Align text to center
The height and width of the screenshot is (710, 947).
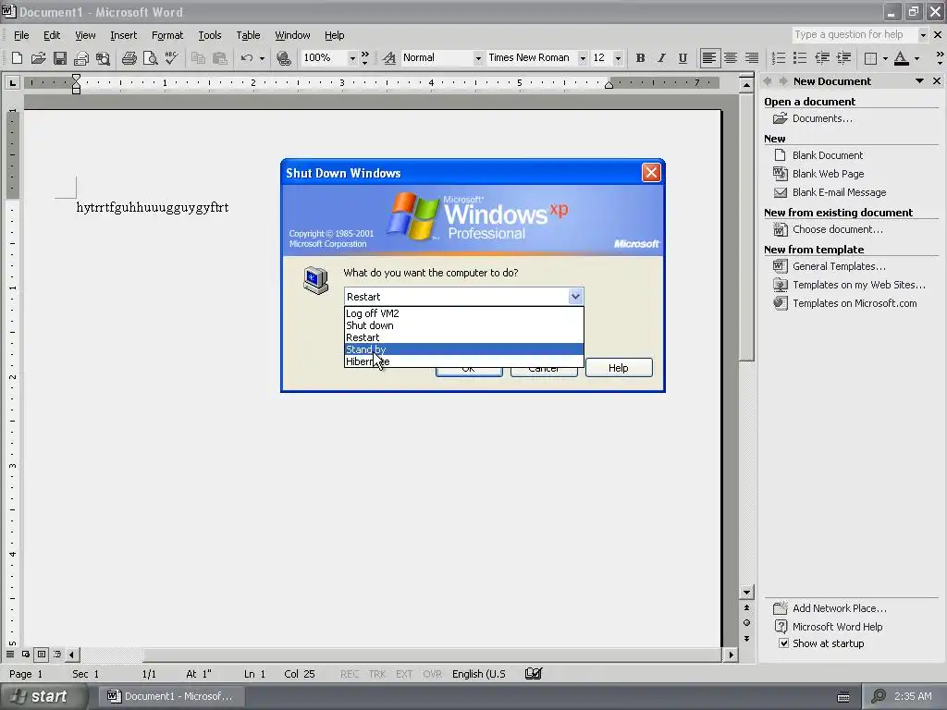[731, 58]
